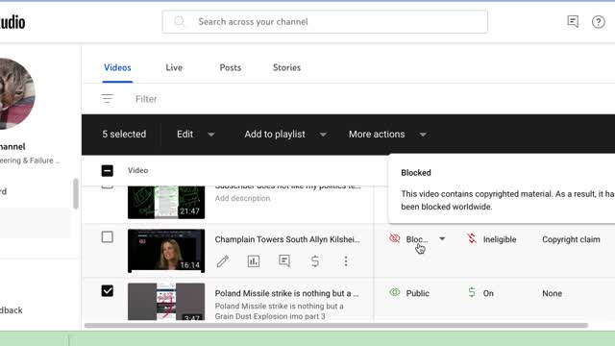
Task: Switch to the Stories tab
Action: (x=286, y=67)
